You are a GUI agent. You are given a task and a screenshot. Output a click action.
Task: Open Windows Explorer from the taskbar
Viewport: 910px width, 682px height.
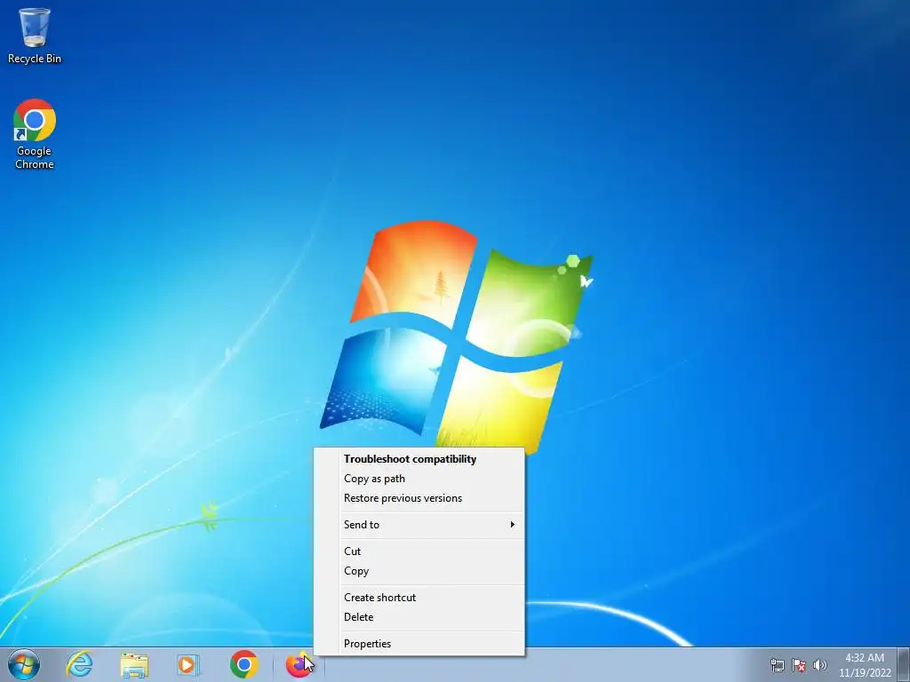tap(134, 664)
